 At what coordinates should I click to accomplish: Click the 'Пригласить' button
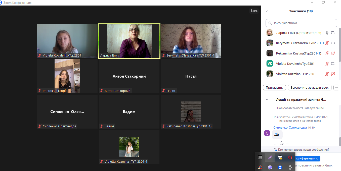274,88
